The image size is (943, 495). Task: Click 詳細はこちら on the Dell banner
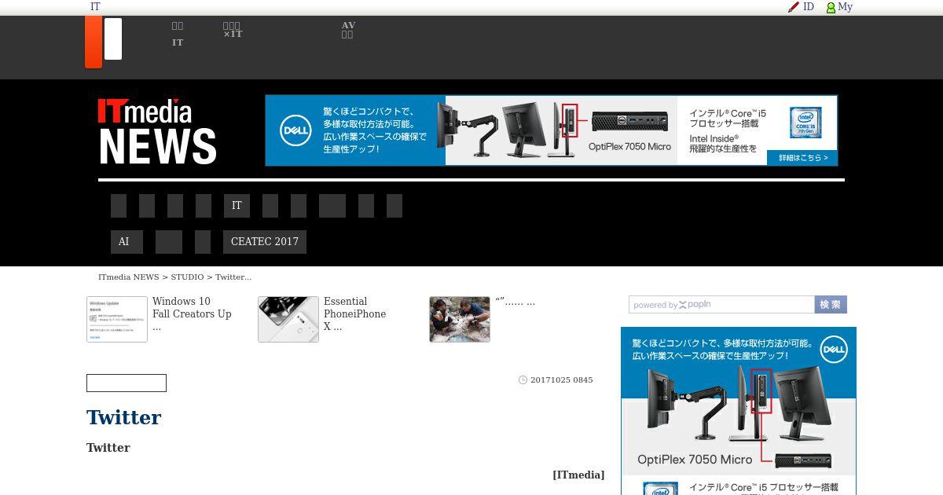802,158
